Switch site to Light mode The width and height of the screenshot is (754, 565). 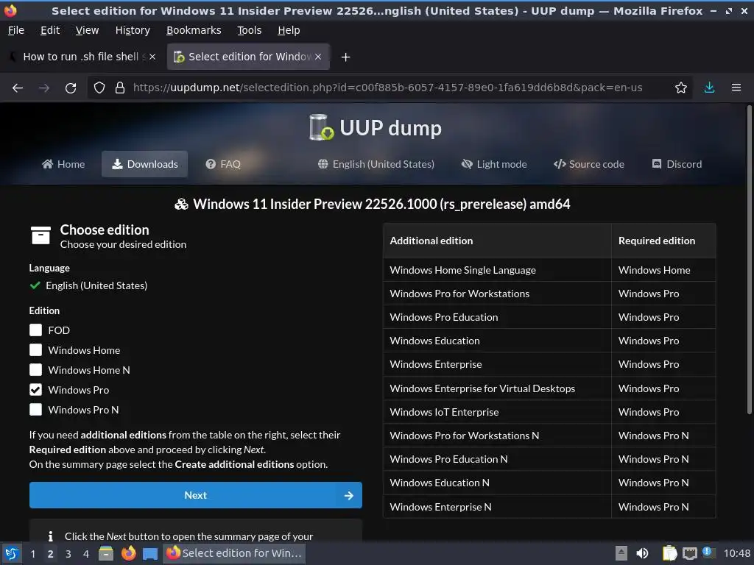(x=494, y=164)
